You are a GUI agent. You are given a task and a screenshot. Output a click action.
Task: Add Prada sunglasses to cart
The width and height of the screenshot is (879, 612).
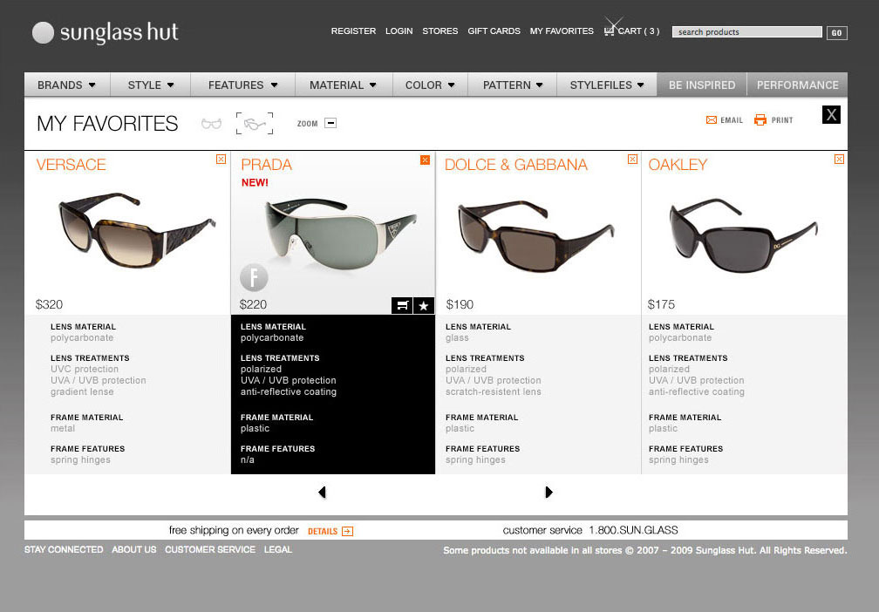402,305
